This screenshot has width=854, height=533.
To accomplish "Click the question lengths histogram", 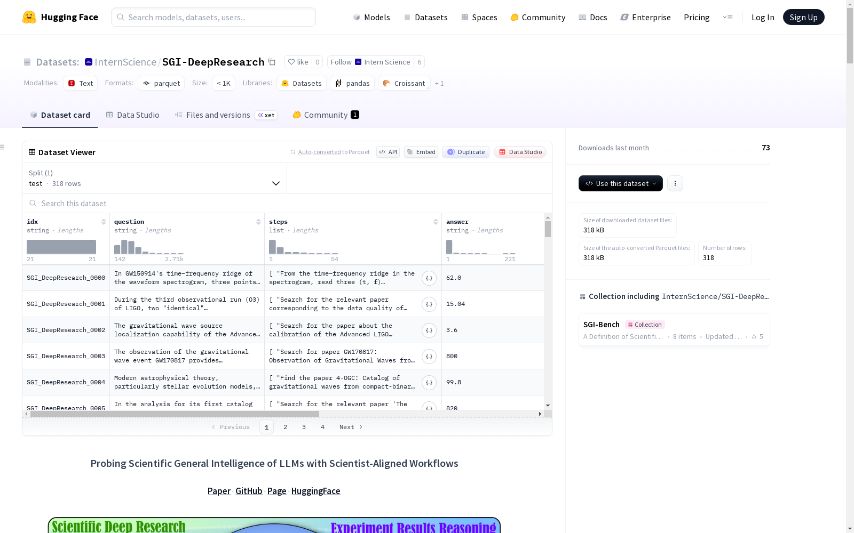I will [x=149, y=246].
